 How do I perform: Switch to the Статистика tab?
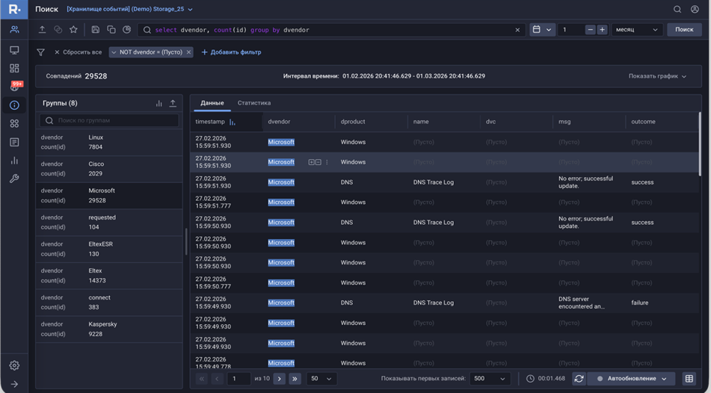[x=254, y=103]
